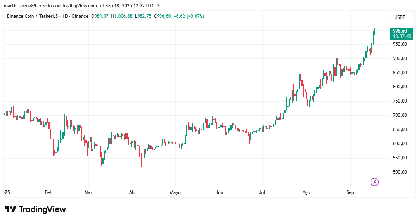The image size is (419, 221).
Task: Click the 500,00 price scale label
Action: 400,172
